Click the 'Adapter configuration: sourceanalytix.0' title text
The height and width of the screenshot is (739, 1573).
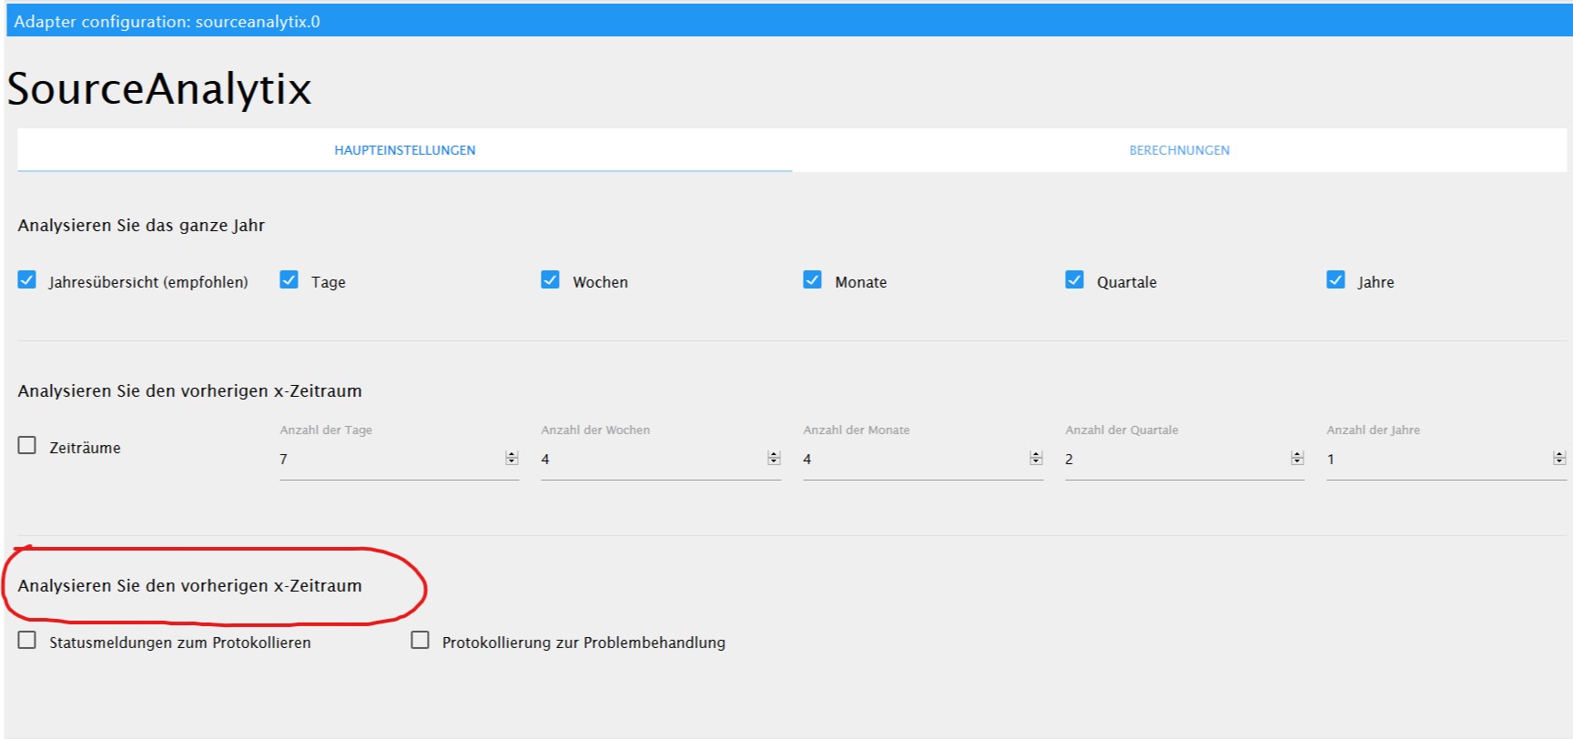(x=167, y=22)
